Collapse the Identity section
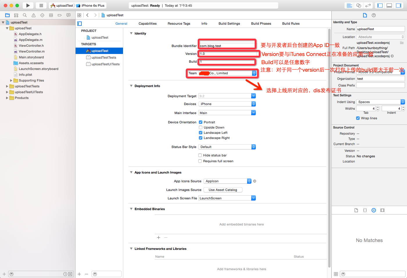This screenshot has width=407, height=278. pyautogui.click(x=131, y=33)
